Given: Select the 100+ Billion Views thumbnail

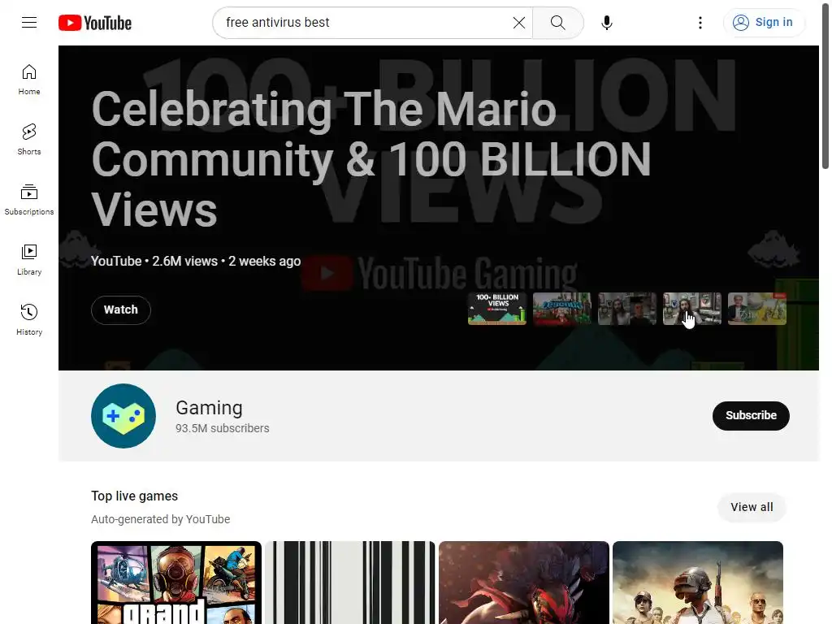Looking at the screenshot, I should pos(497,308).
